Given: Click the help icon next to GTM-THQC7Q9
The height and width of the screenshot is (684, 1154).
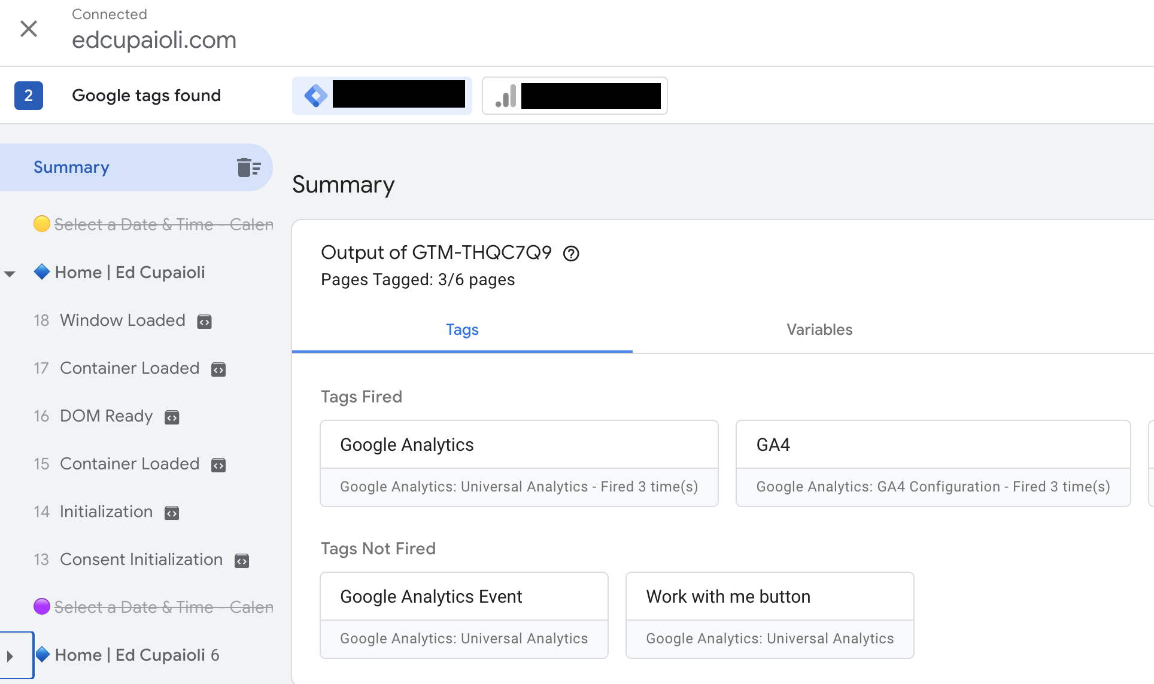Looking at the screenshot, I should [571, 254].
